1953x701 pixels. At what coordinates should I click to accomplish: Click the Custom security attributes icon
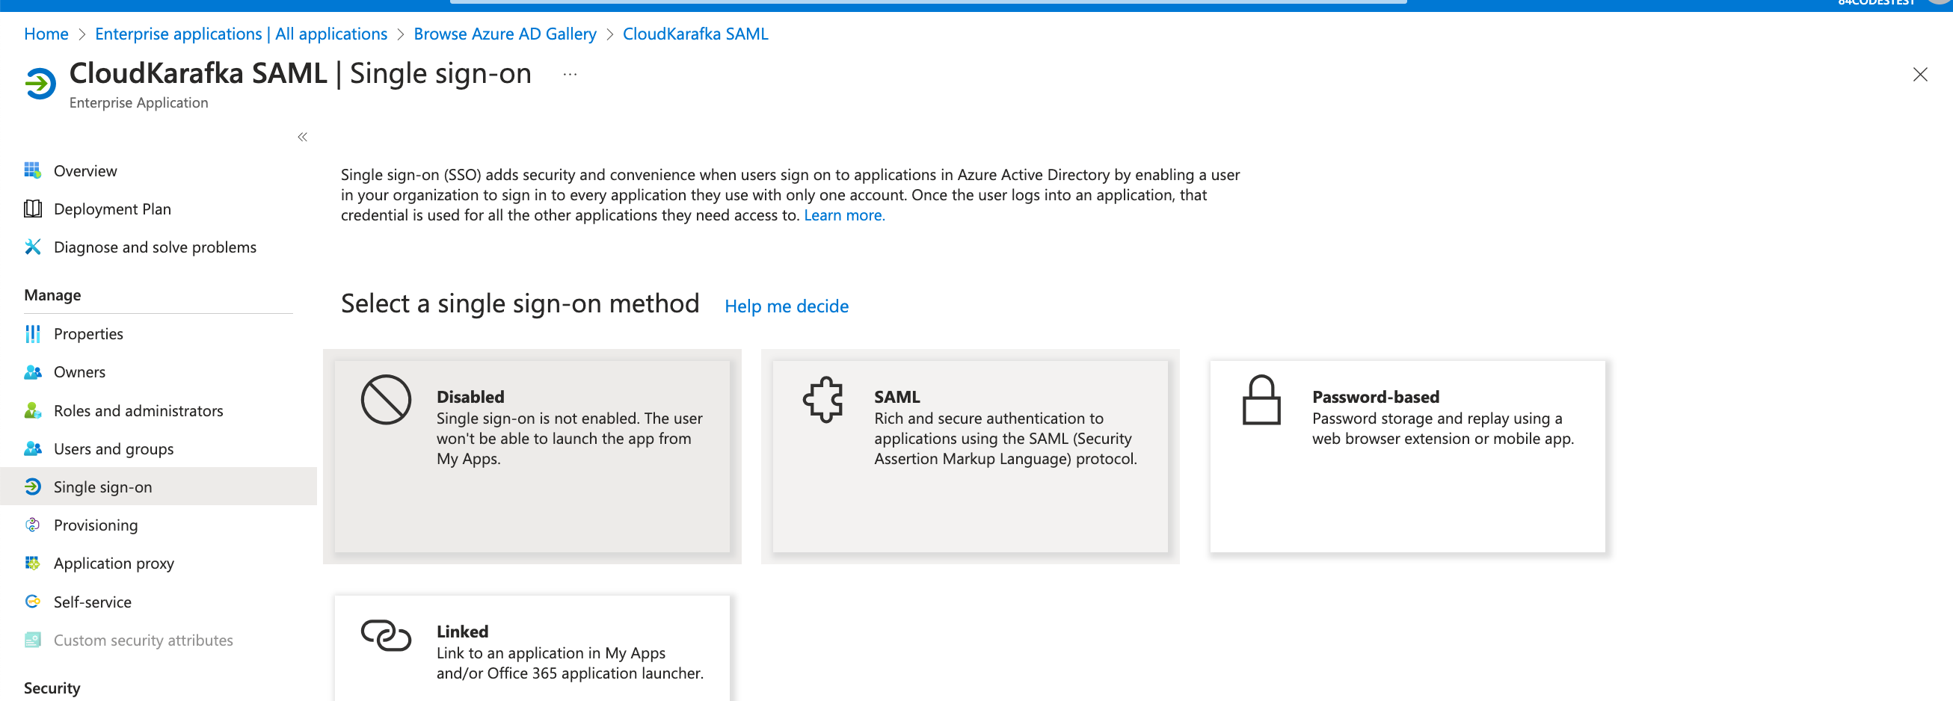33,640
